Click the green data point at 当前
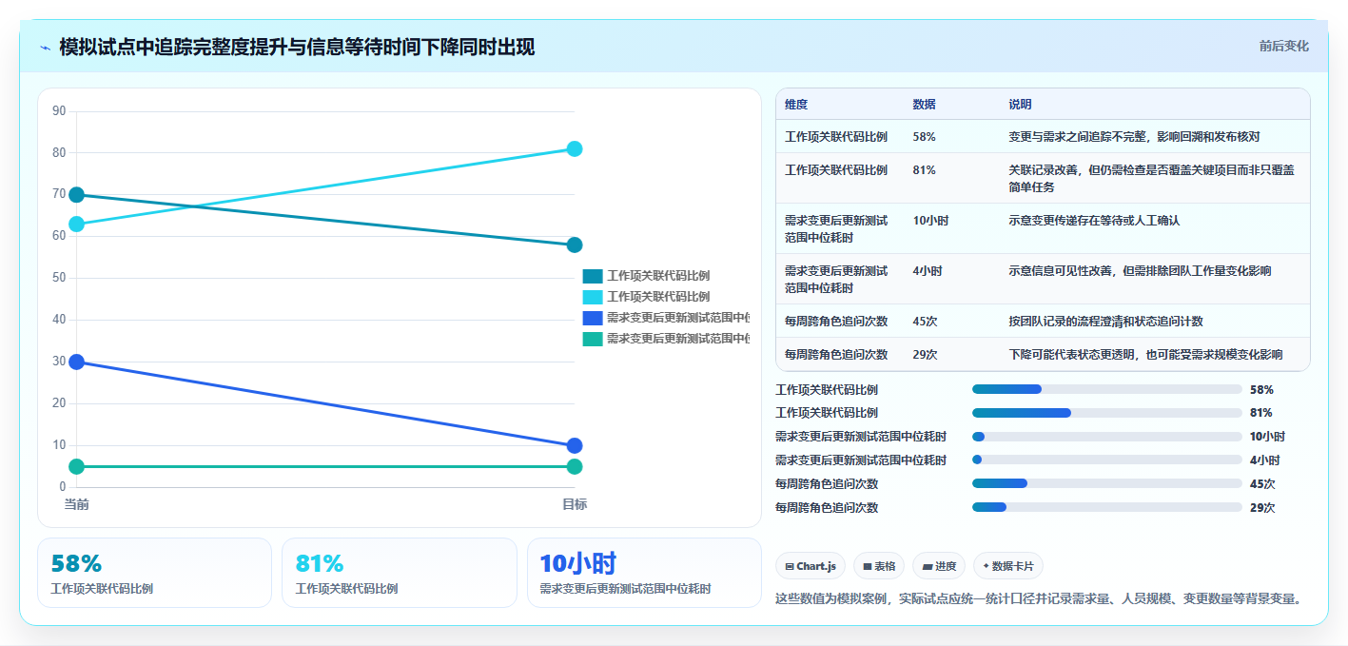 [77, 466]
